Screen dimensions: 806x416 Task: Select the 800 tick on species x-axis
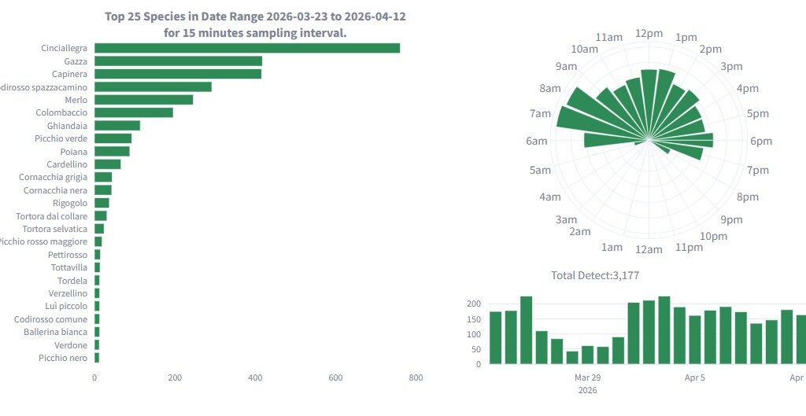pos(416,377)
